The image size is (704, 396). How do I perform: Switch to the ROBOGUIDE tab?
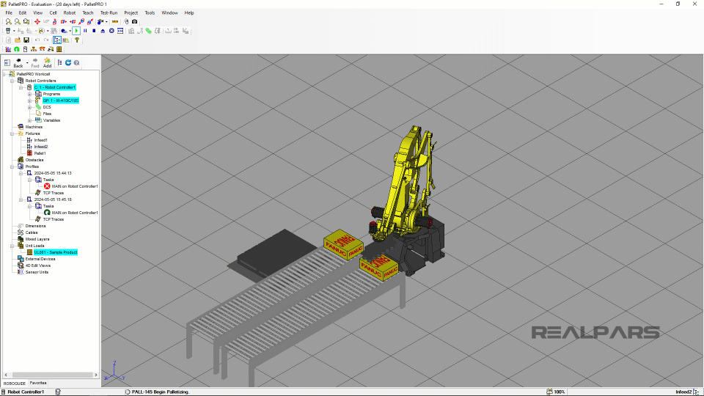pyautogui.click(x=15, y=384)
